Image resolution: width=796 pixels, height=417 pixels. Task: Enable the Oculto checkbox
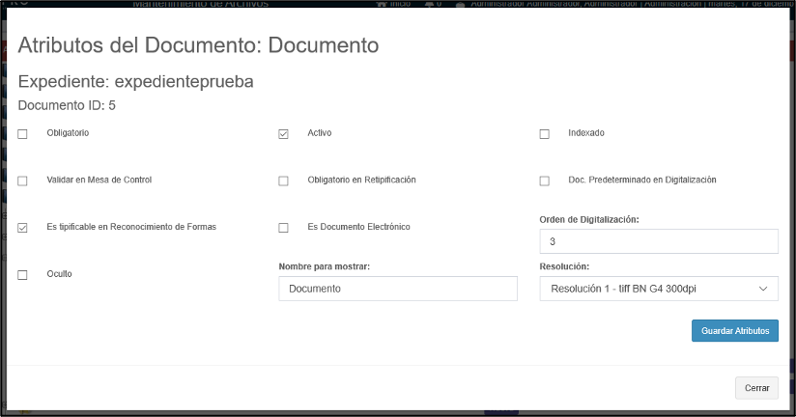coord(23,275)
